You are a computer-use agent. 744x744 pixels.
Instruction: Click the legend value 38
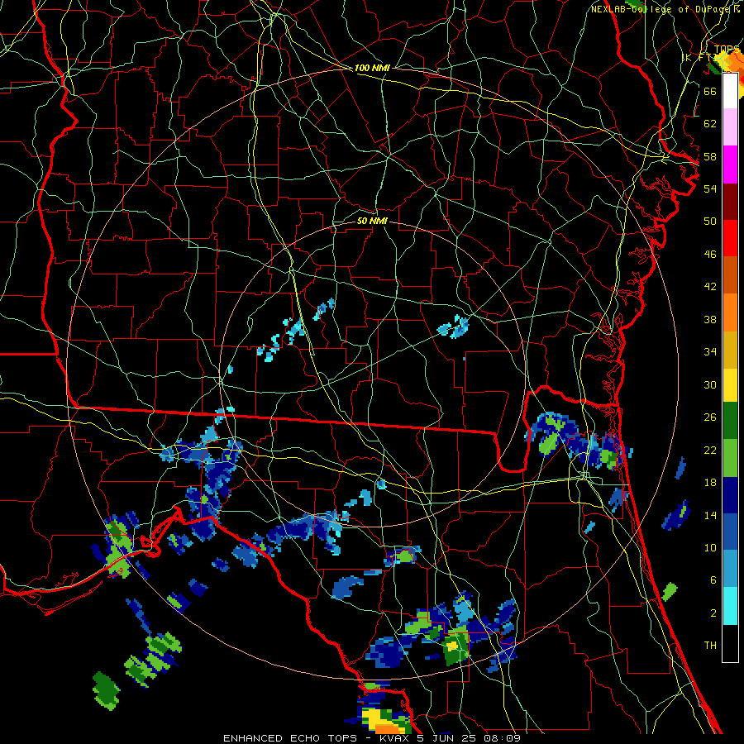710,319
